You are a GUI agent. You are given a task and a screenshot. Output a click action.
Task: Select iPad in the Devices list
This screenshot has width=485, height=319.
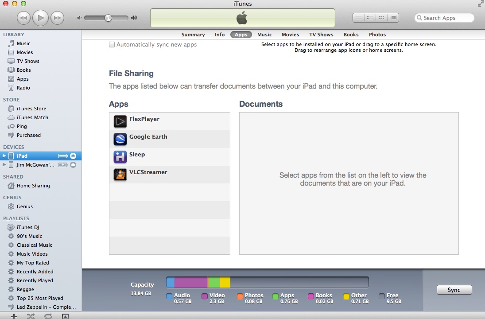click(41, 156)
